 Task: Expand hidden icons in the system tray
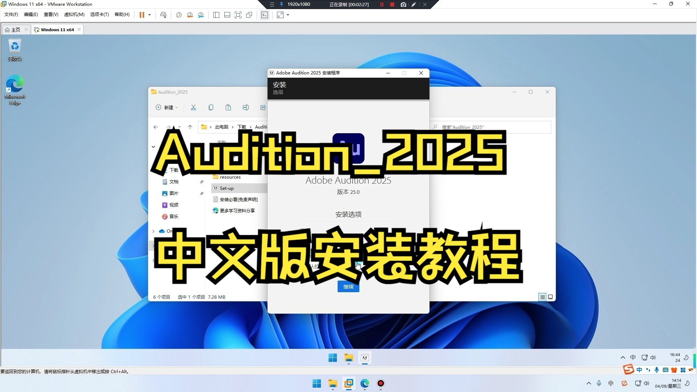pyautogui.click(x=622, y=358)
